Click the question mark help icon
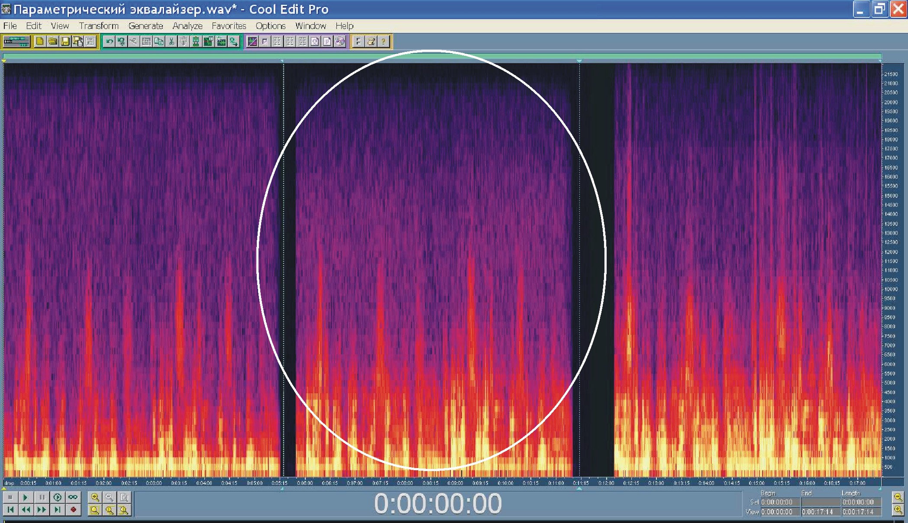Screen dimensions: 908x523 click(x=383, y=42)
